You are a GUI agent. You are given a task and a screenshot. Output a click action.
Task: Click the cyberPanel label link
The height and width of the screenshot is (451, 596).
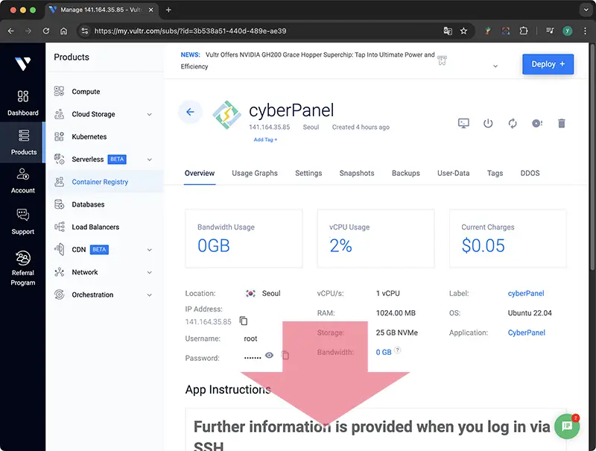coord(526,294)
